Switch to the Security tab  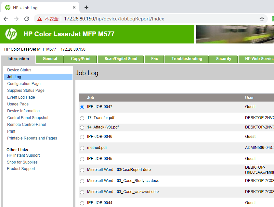(x=223, y=59)
